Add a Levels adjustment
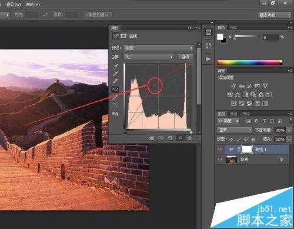The height and width of the screenshot is (229, 294). [x=242, y=86]
